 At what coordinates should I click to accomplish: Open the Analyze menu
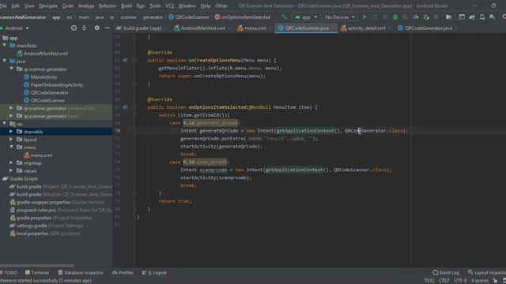pyautogui.click(x=86, y=6)
